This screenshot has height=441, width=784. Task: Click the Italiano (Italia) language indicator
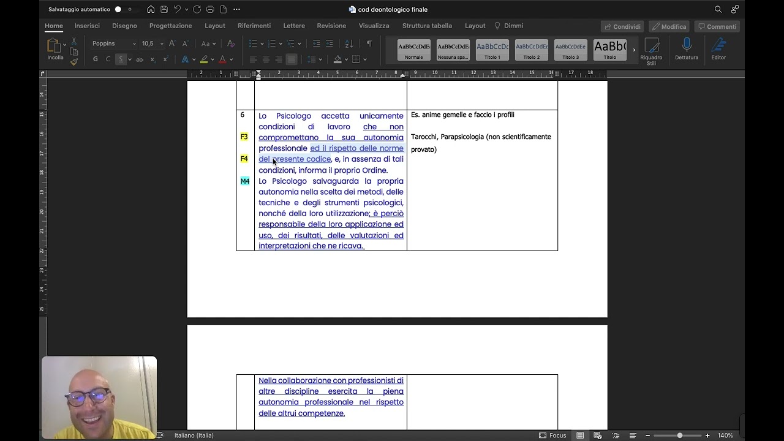pos(194,435)
